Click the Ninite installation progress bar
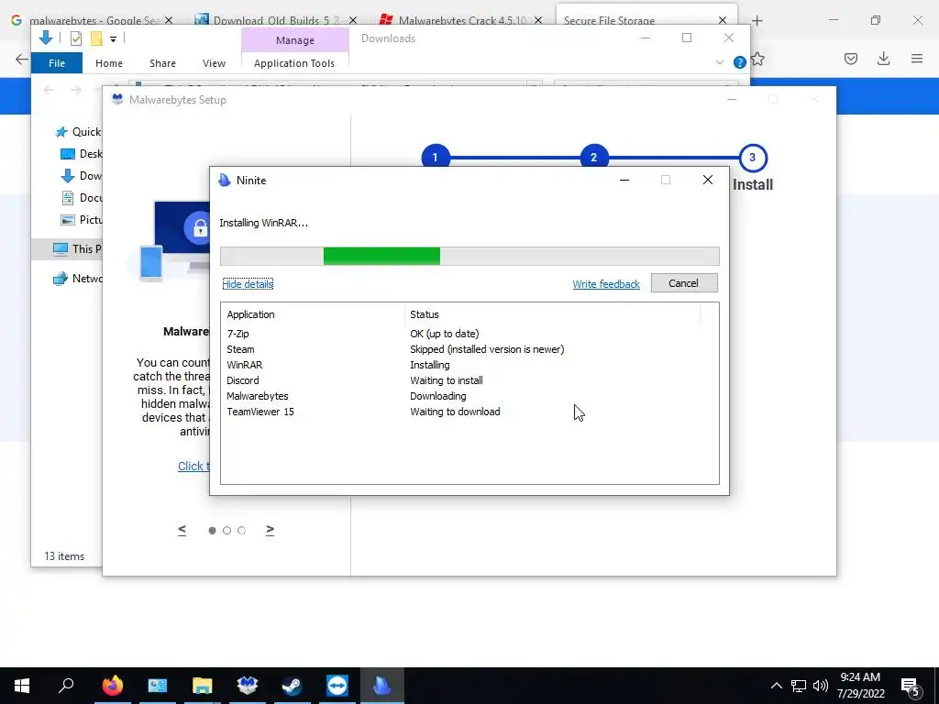The image size is (939, 704). coord(469,256)
